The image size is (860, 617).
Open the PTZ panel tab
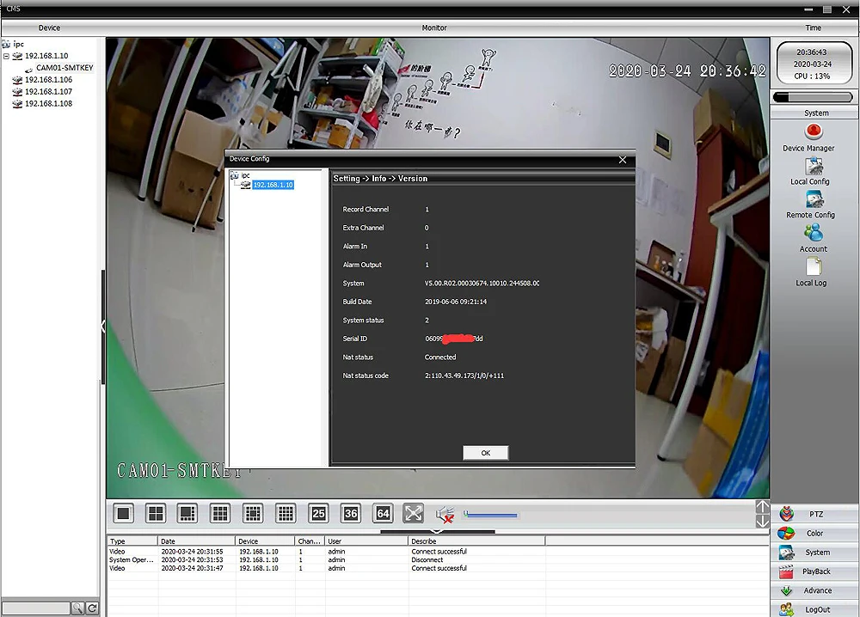814,514
